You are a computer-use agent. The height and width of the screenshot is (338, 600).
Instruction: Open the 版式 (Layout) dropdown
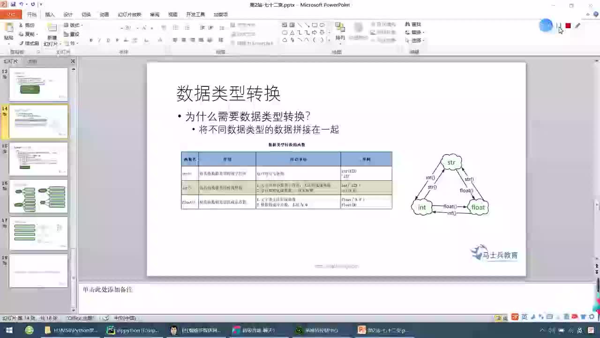pos(73,25)
